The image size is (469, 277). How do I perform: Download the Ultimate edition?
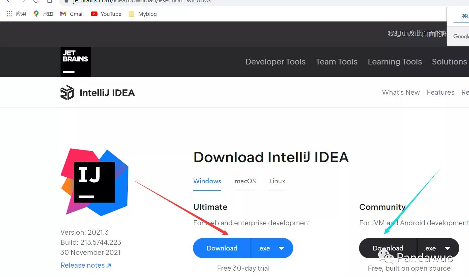[x=222, y=248]
